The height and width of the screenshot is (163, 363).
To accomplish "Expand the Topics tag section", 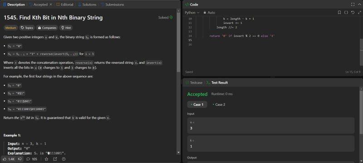I will (x=27, y=28).
